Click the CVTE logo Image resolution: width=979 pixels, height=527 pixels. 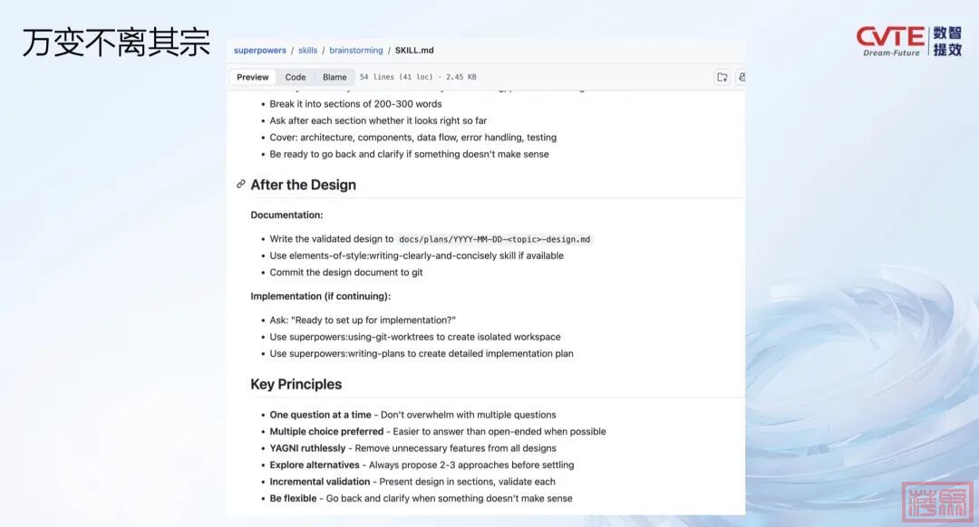point(890,41)
